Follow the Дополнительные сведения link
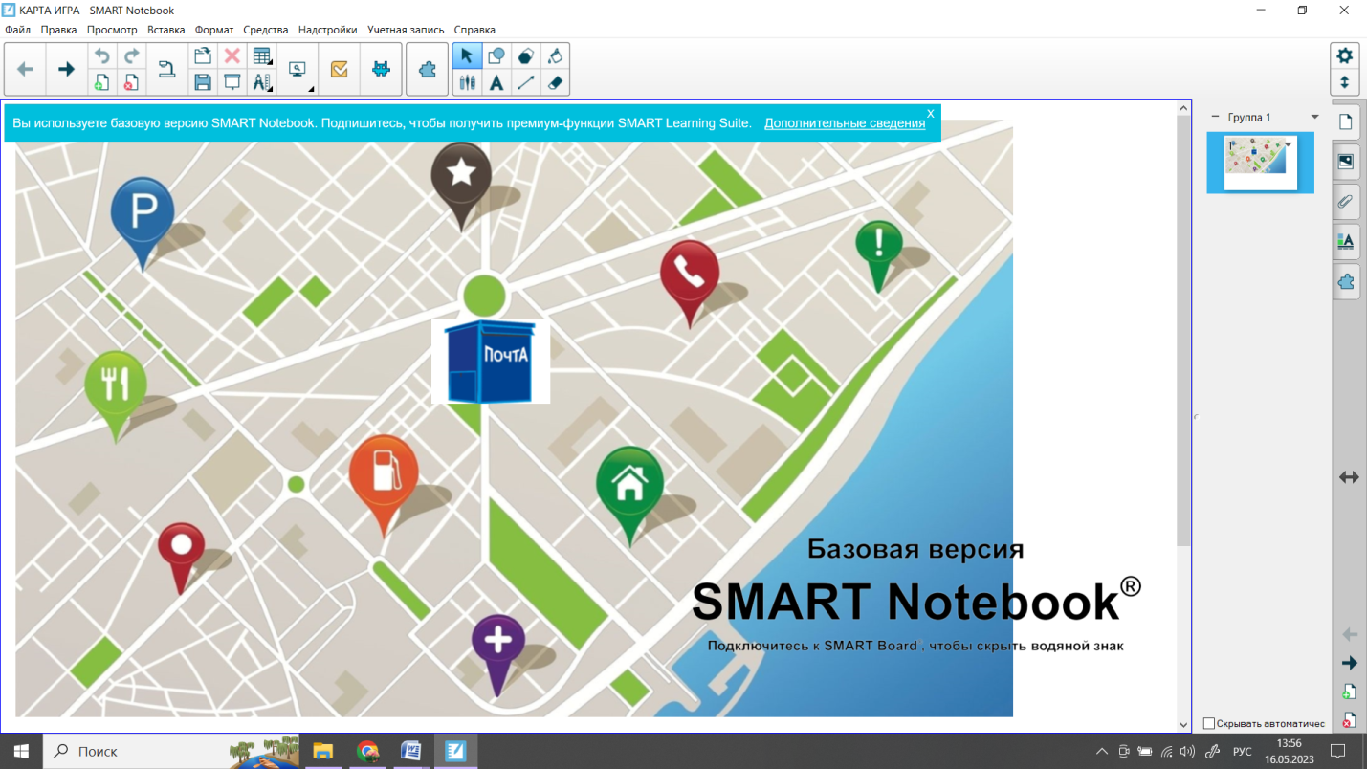 [845, 123]
